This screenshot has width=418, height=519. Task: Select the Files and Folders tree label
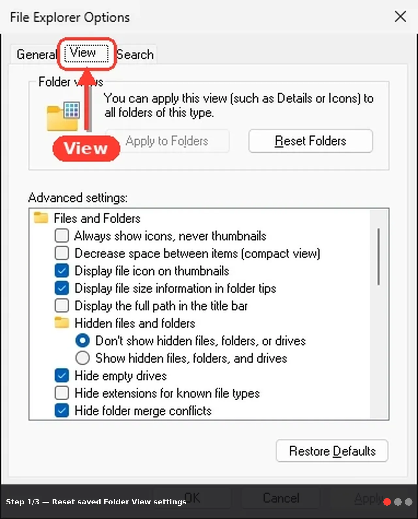point(97,218)
